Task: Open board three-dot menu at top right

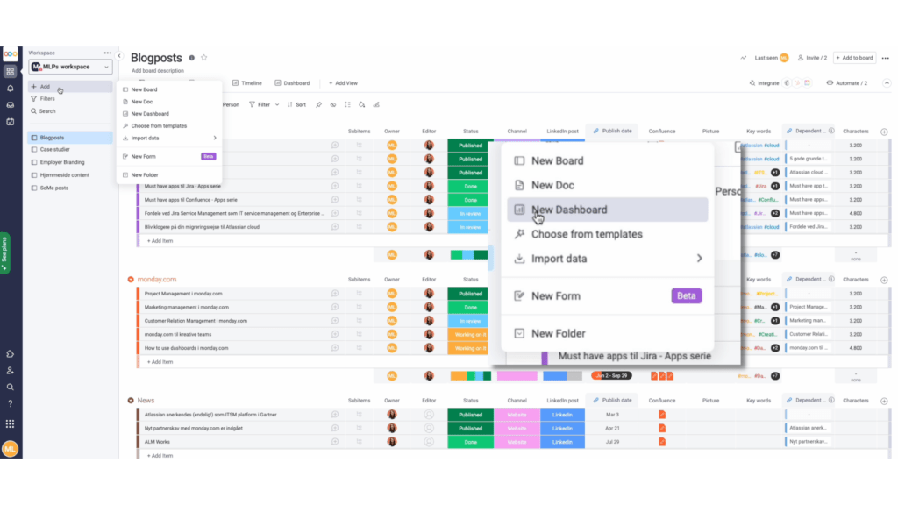Action: click(886, 58)
